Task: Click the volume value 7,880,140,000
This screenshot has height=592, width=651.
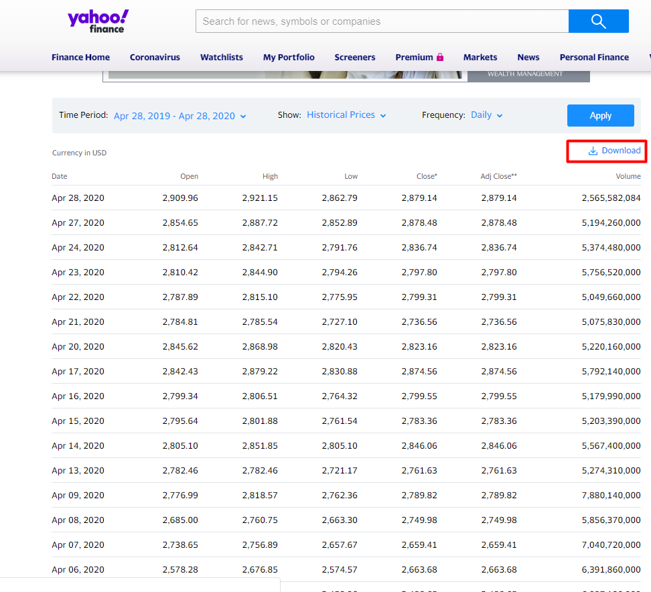Action: [x=611, y=496]
